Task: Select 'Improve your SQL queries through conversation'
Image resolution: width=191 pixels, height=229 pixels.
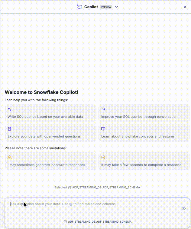Action: 139,117
